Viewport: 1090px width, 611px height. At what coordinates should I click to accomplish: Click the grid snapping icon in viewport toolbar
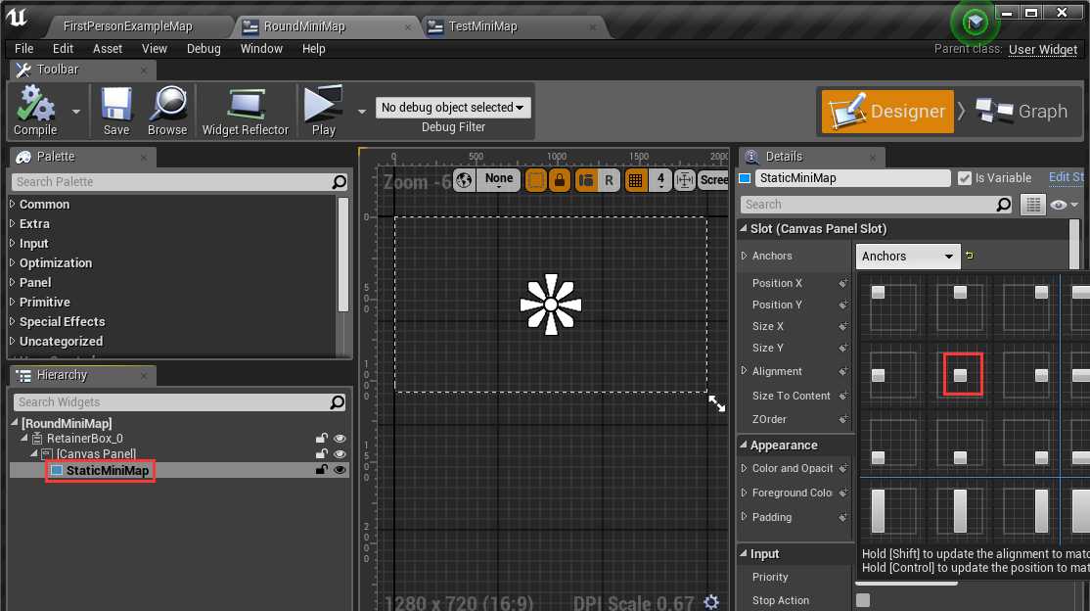tap(635, 180)
